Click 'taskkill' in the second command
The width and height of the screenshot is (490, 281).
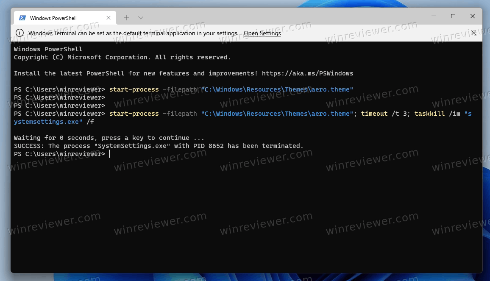pyautogui.click(x=430, y=114)
